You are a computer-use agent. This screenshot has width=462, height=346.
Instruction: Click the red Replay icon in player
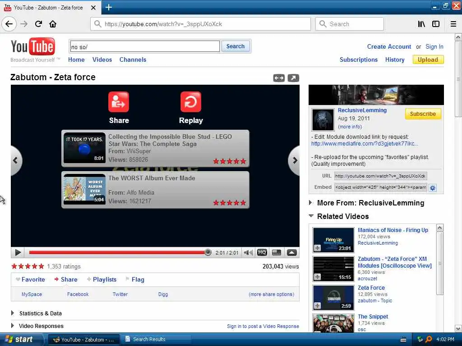pos(191,102)
